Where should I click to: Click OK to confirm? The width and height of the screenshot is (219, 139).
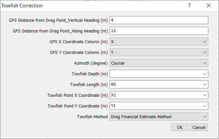click(x=180, y=127)
